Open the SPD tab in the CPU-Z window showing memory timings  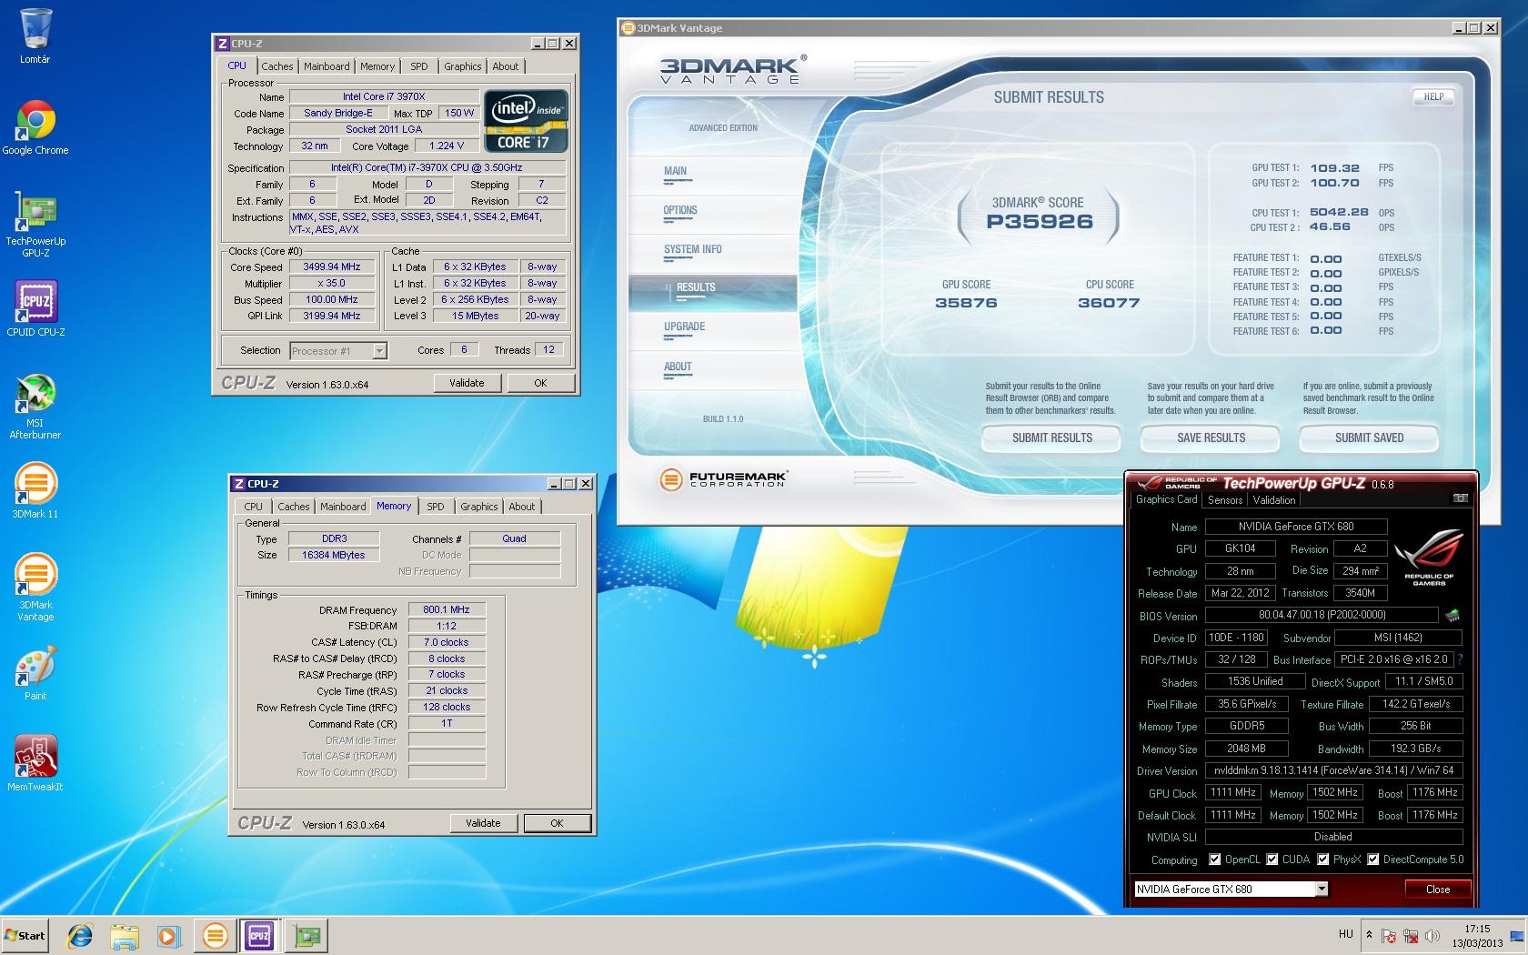(x=436, y=507)
